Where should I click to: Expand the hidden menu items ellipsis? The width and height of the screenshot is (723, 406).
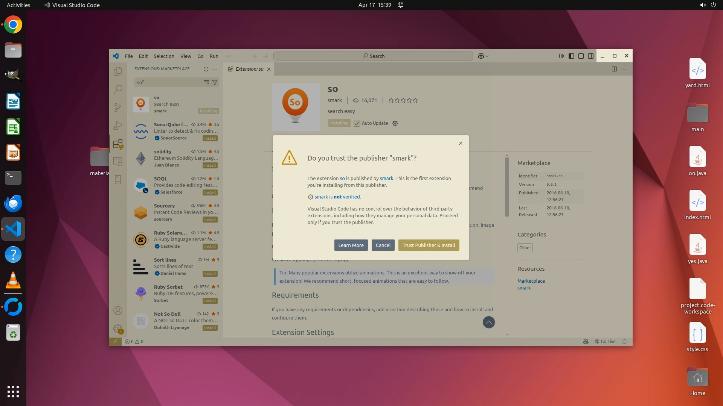[228, 56]
